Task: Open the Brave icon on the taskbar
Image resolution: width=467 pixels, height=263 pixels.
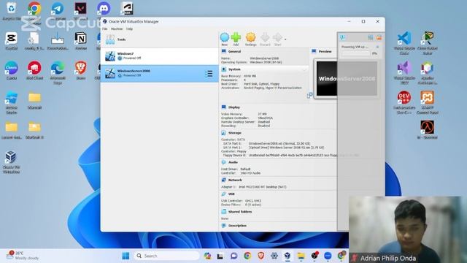Action: point(261,256)
